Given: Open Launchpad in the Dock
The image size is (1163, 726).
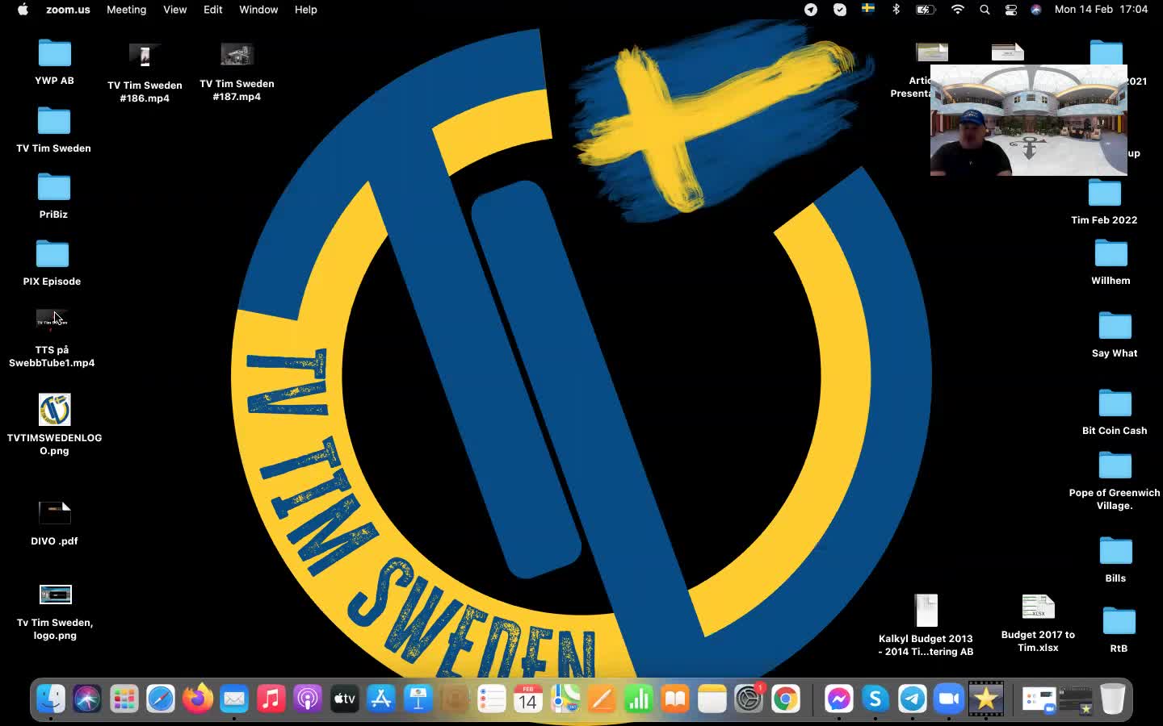Looking at the screenshot, I should (x=124, y=699).
